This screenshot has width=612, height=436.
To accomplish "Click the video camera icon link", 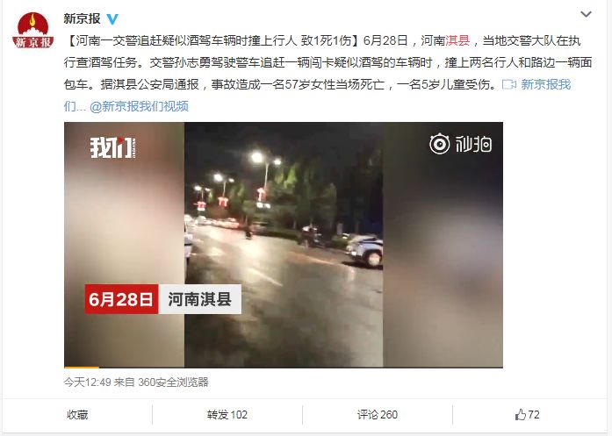I will click(509, 84).
